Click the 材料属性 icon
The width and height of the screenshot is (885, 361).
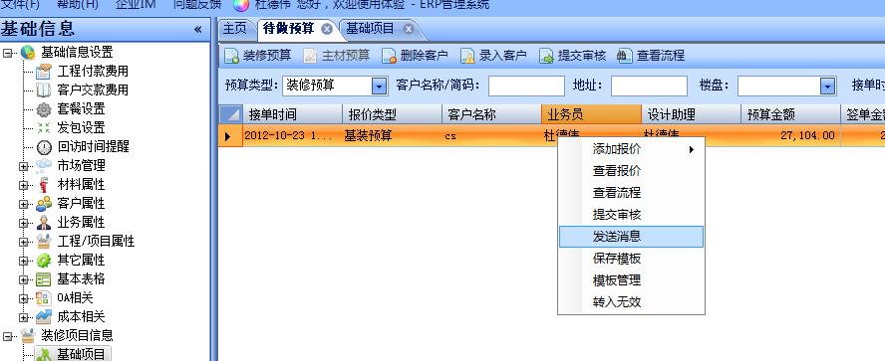click(x=44, y=185)
